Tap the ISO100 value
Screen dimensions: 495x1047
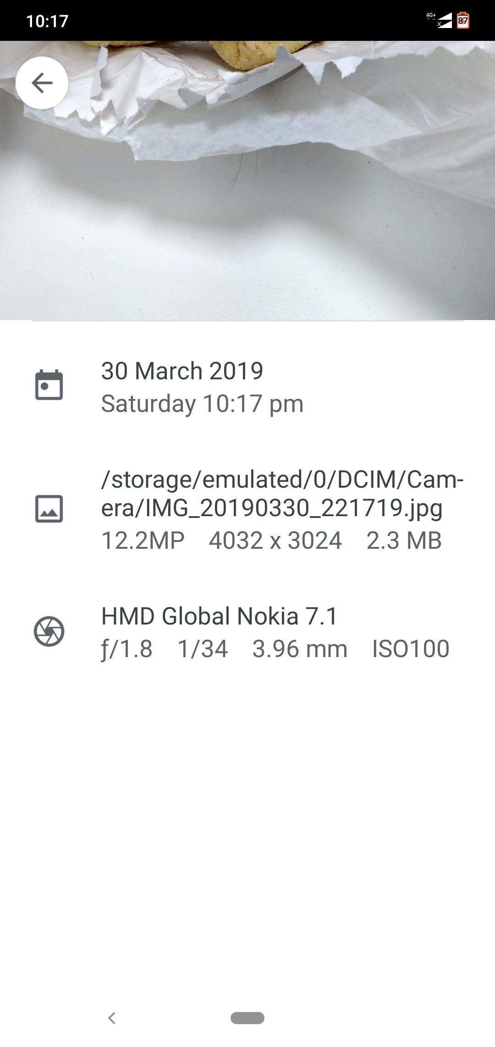[x=411, y=649]
